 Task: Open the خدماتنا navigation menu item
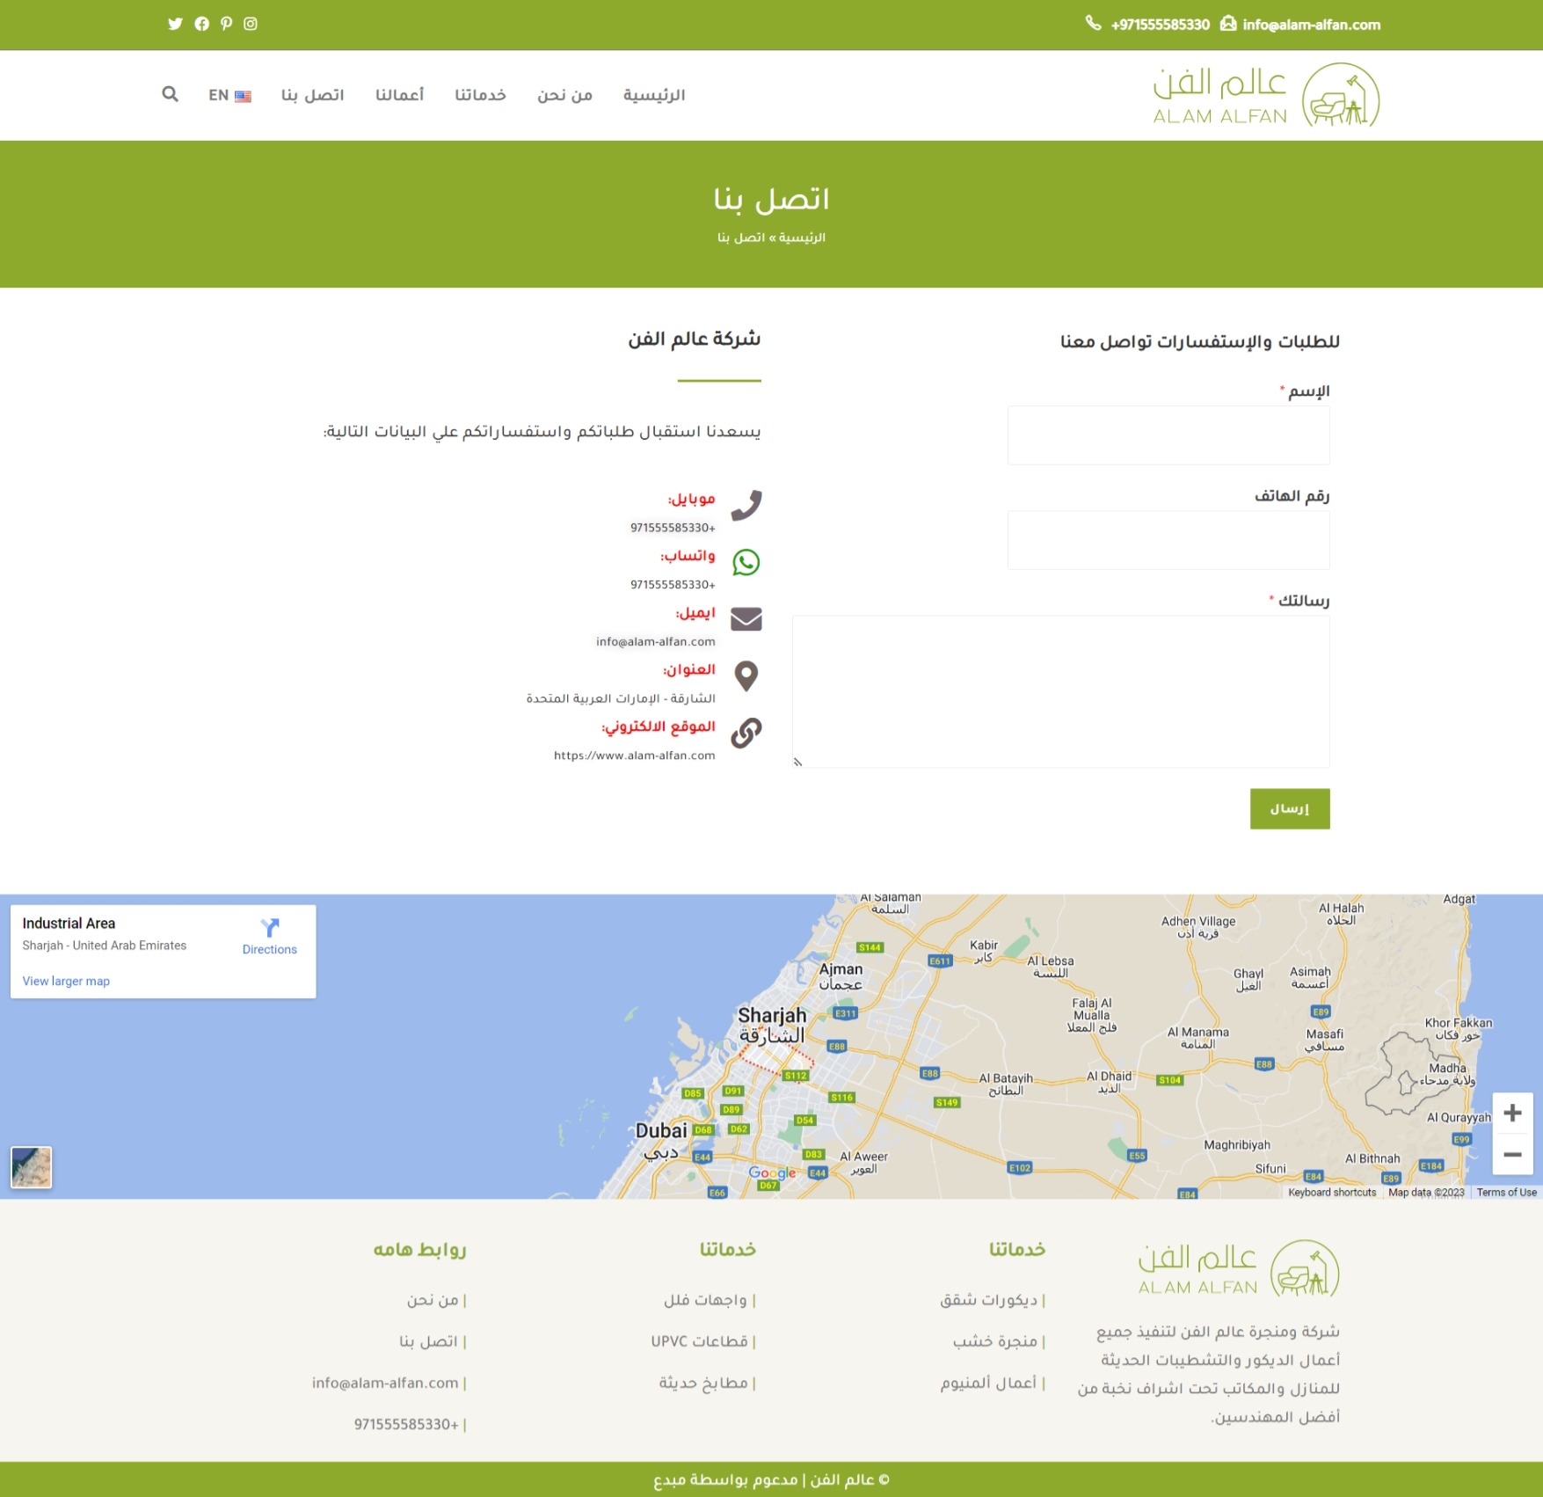pyautogui.click(x=480, y=95)
